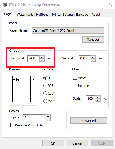Open the Advanced settings button
The image size is (115, 149).
pos(89,121)
